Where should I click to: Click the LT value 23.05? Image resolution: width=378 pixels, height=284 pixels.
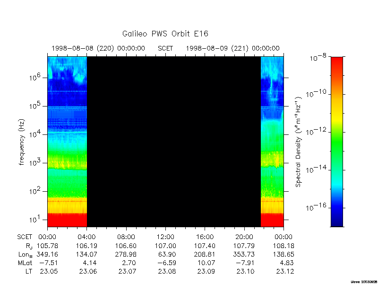49,271
